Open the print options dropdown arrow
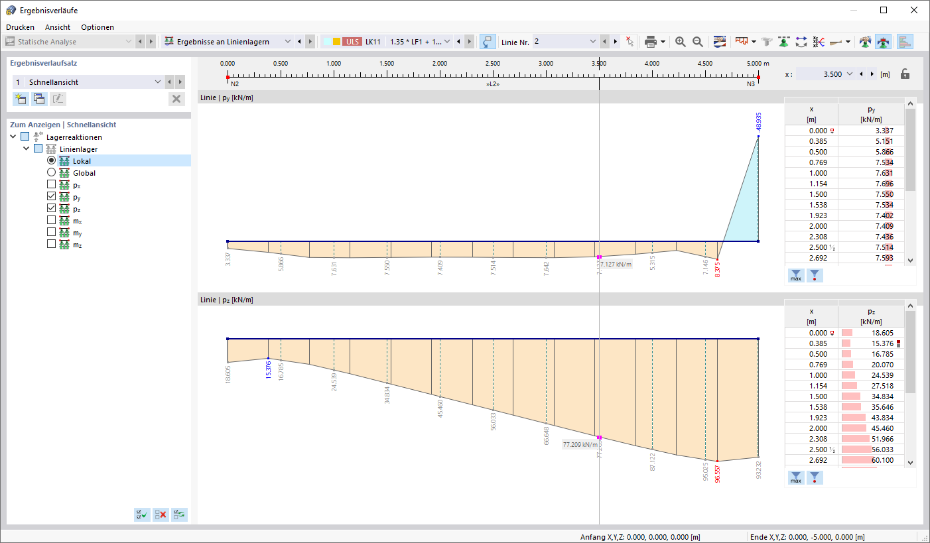 [663, 42]
